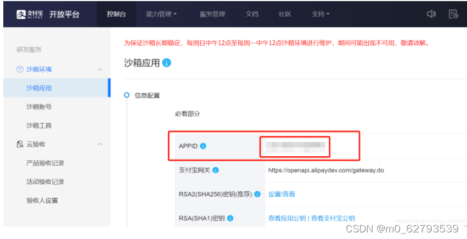The width and height of the screenshot is (467, 239).
Task: Click the speaker announcement icon
Action: pyautogui.click(x=431, y=14)
